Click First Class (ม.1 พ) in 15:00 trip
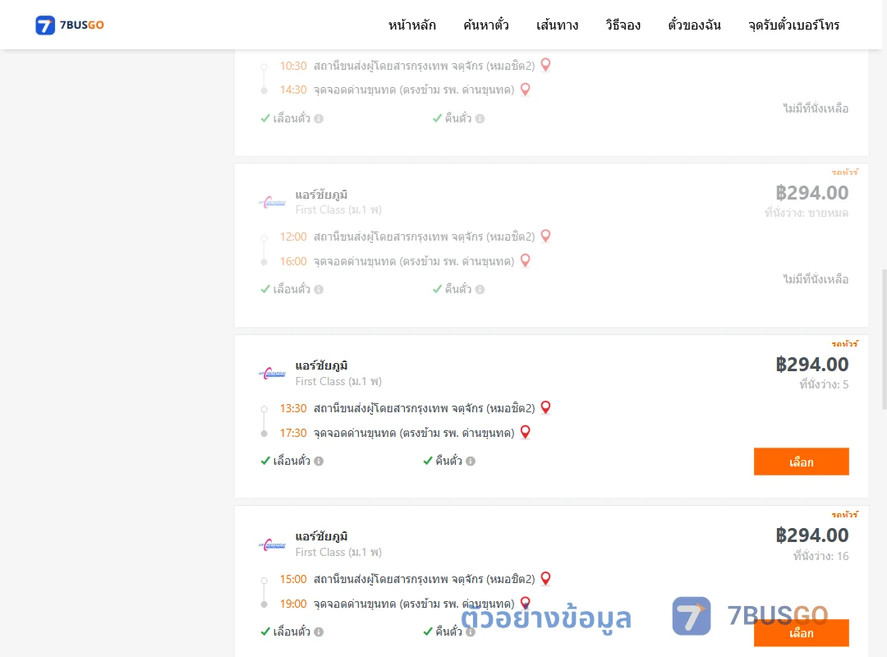887x657 pixels. pos(338,553)
